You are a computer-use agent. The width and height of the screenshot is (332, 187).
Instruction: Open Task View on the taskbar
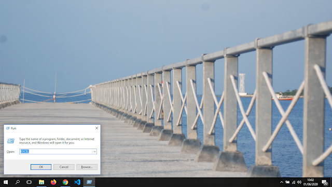pyautogui.click(x=29, y=182)
